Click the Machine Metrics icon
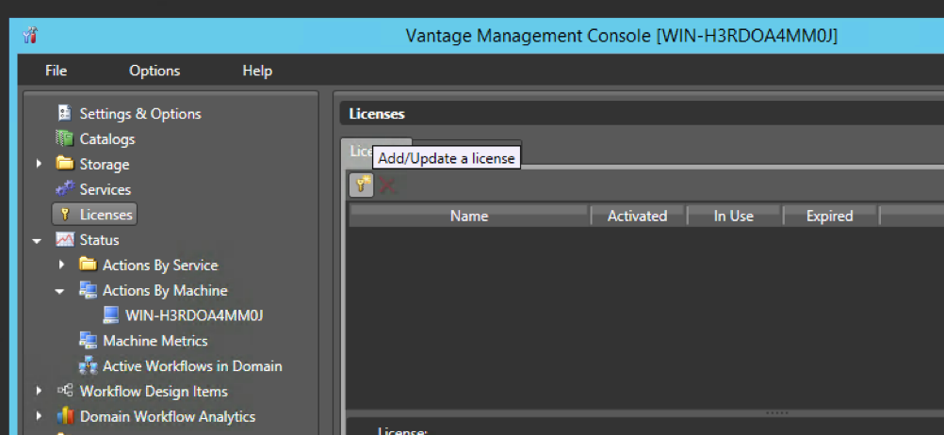 pyautogui.click(x=88, y=341)
